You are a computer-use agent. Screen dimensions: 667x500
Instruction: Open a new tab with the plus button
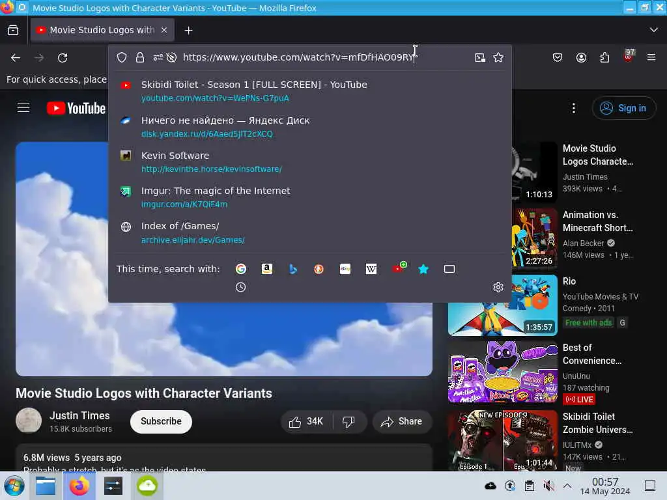(x=188, y=30)
